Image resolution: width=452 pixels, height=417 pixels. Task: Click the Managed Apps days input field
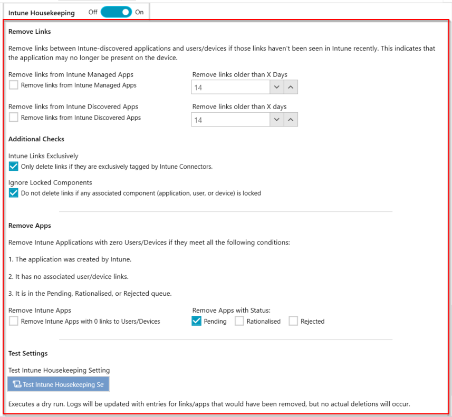click(230, 87)
